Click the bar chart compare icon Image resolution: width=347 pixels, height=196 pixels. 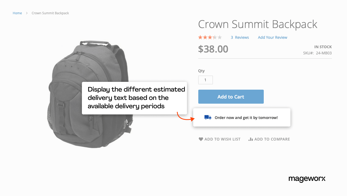click(251, 139)
